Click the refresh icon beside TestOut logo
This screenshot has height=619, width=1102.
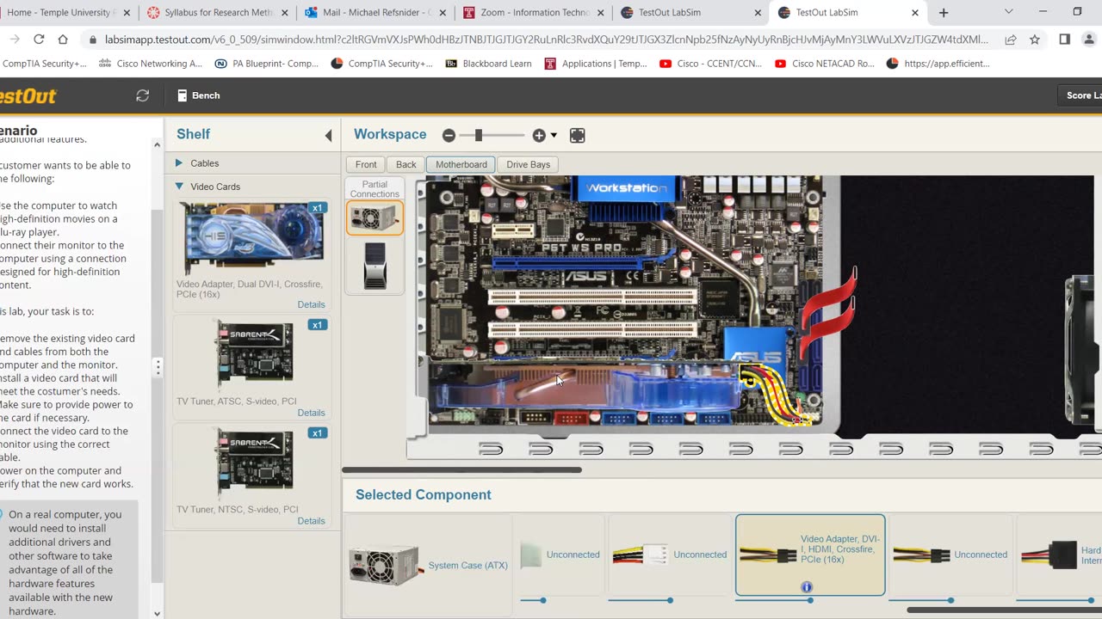tap(143, 95)
